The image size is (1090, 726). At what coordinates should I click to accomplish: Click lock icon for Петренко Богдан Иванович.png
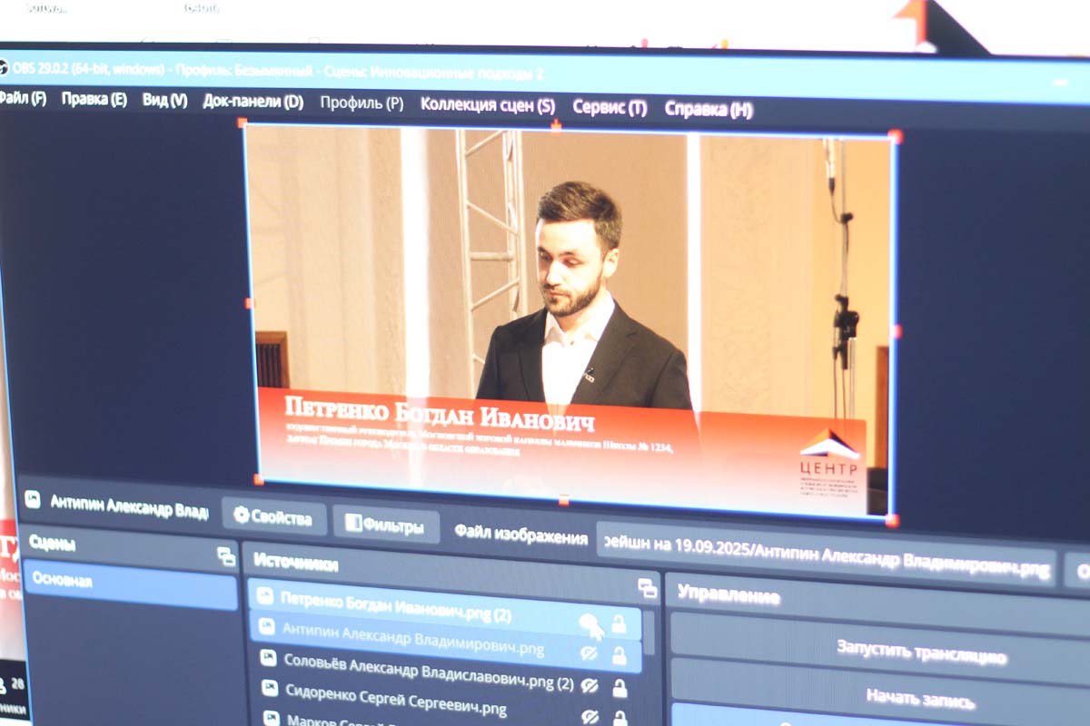tap(619, 623)
